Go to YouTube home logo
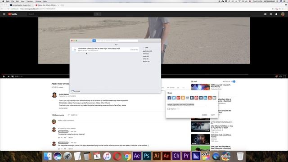Viewport: 288px width, 162px height. 13,14
